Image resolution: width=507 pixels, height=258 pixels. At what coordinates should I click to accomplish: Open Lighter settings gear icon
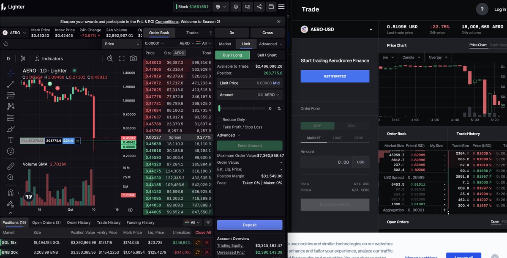(x=236, y=7)
